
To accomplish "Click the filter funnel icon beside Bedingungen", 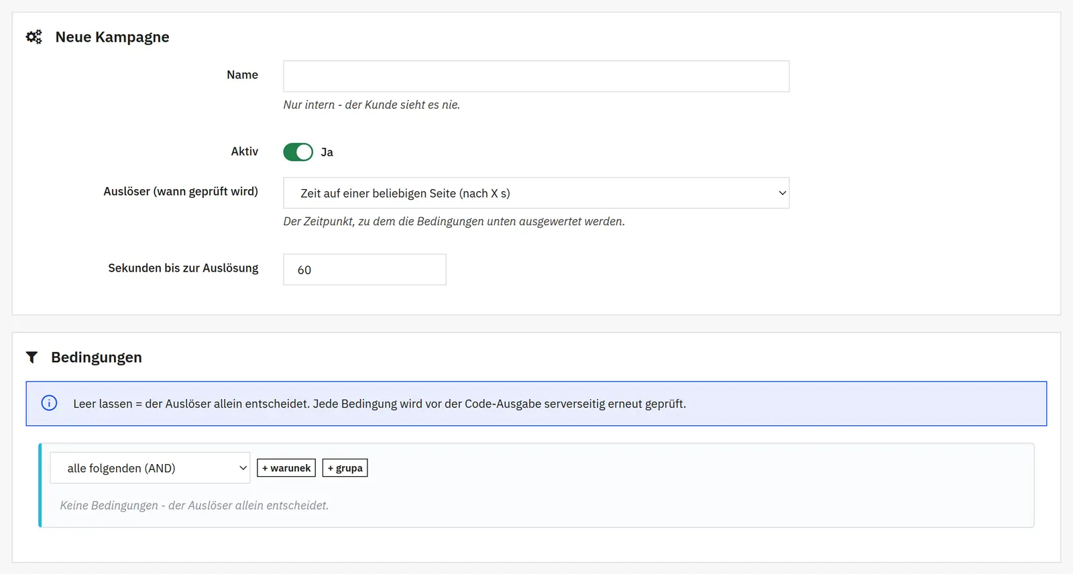I will [x=32, y=357].
